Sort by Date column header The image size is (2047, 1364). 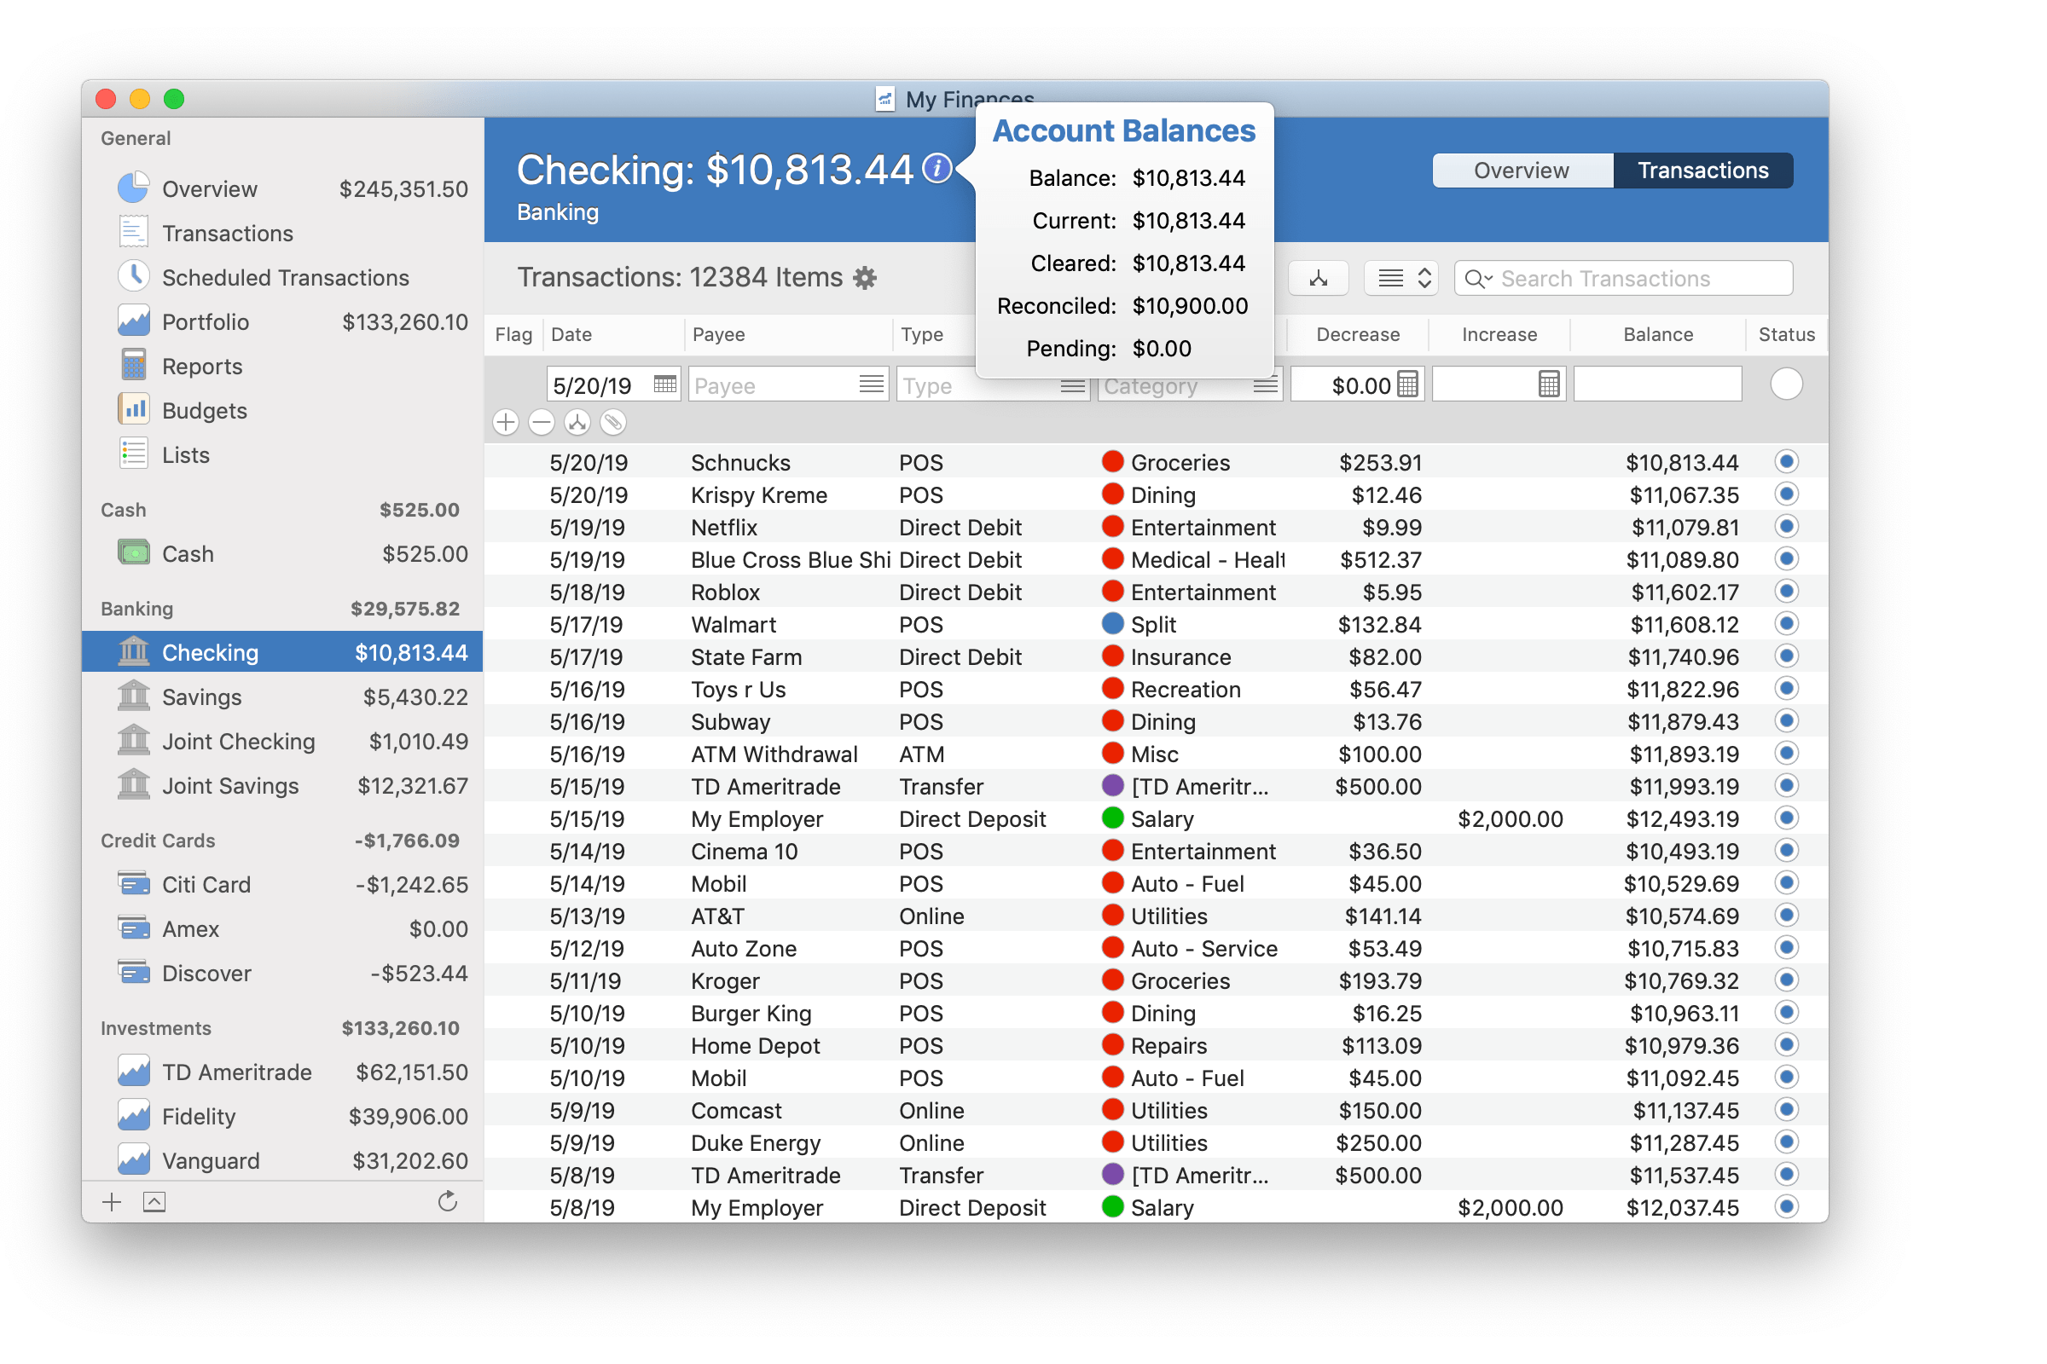[613, 335]
